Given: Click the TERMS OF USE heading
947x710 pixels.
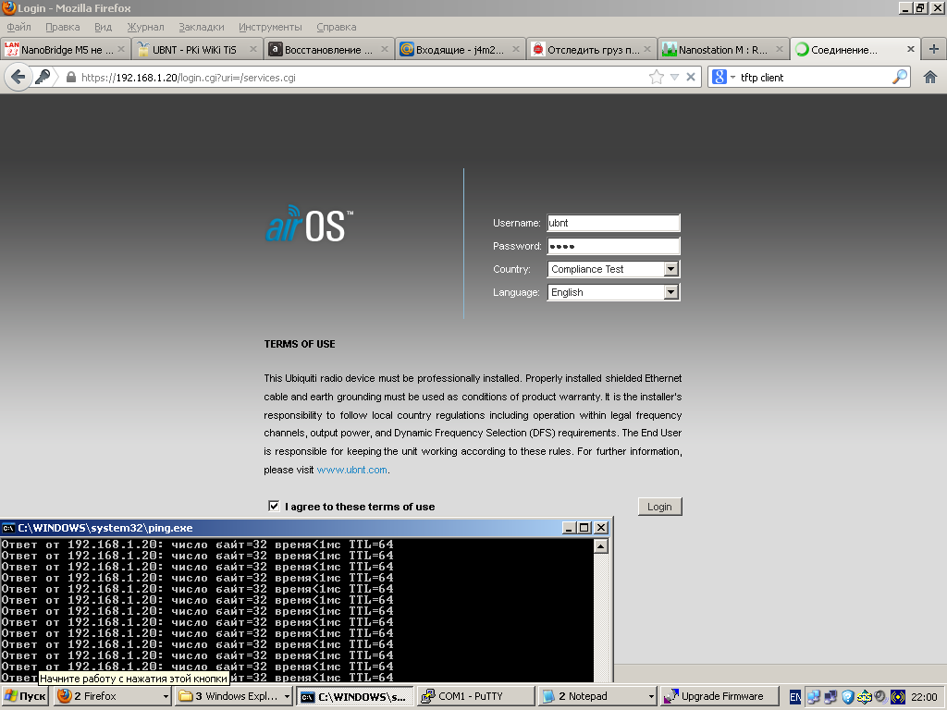Looking at the screenshot, I should [300, 344].
